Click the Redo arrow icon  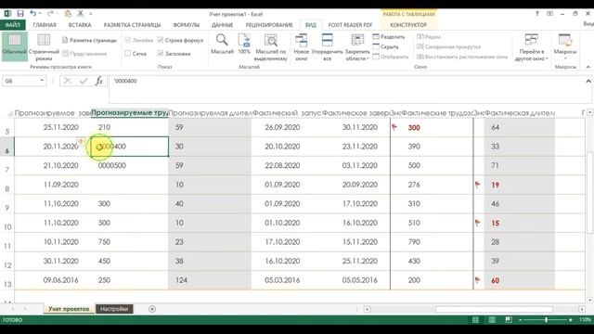pyautogui.click(x=50, y=14)
